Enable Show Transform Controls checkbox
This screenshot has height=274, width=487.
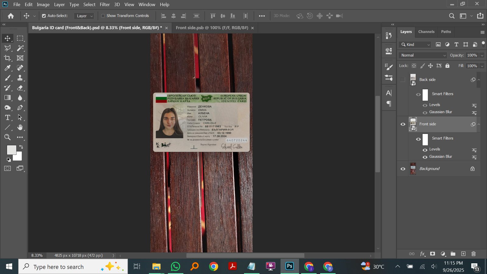103,16
